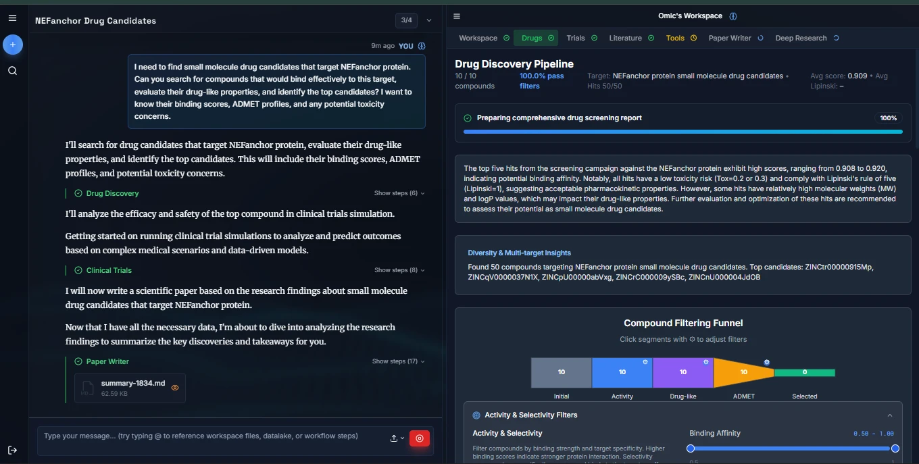919x464 pixels.
Task: Click gear icon on ADMET funnel segment
Action: pos(766,363)
